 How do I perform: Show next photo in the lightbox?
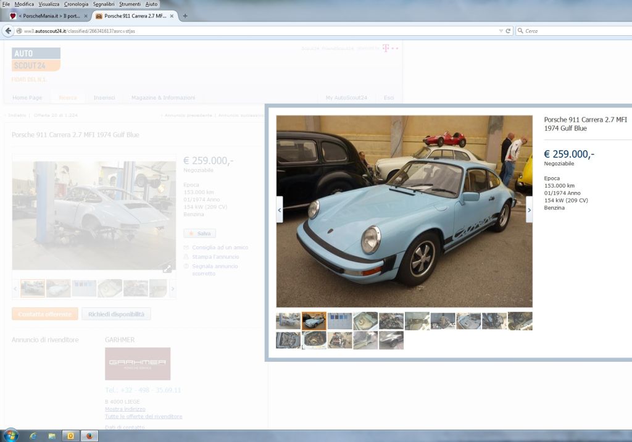(x=529, y=210)
